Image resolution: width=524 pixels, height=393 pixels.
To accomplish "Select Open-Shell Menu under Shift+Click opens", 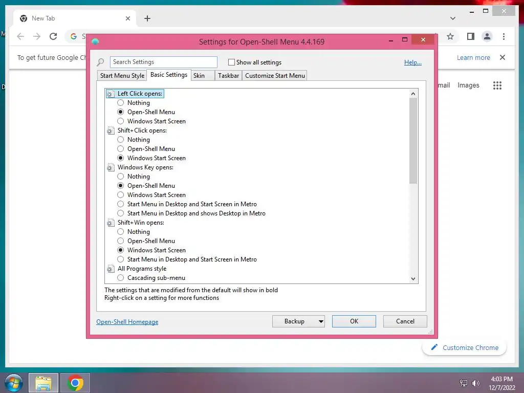I will click(121, 149).
